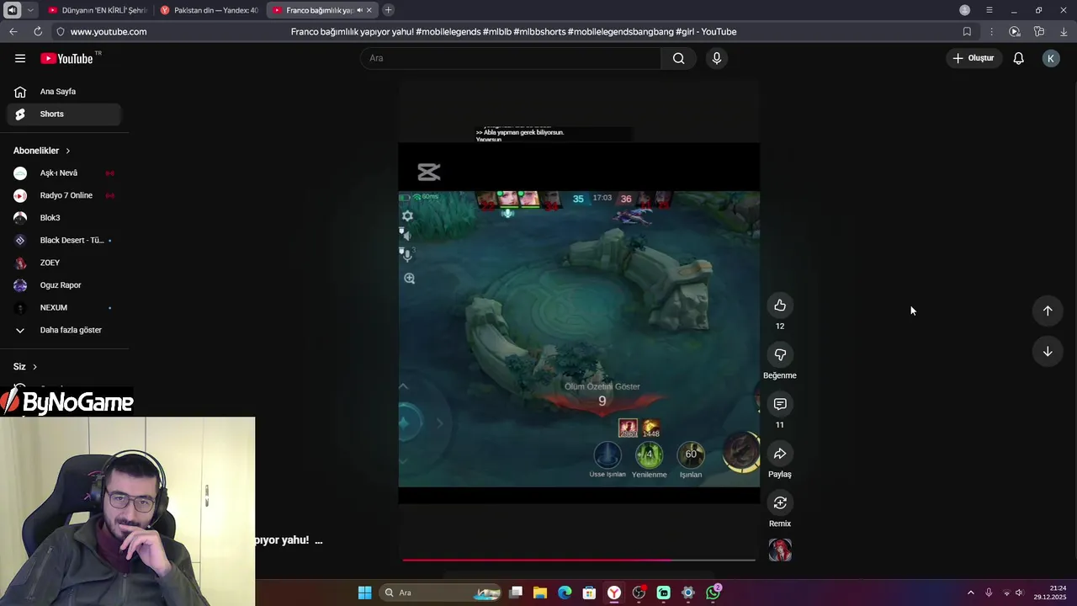Go to the next Short
Screen dimensions: 1077x606
(x=1048, y=351)
